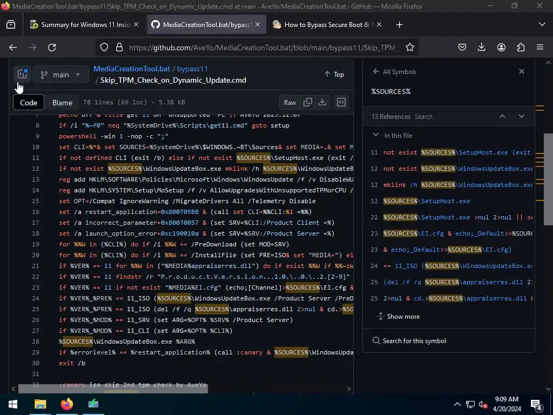The image size is (553, 415).
Task: Show site security padlock info
Action: [x=119, y=48]
